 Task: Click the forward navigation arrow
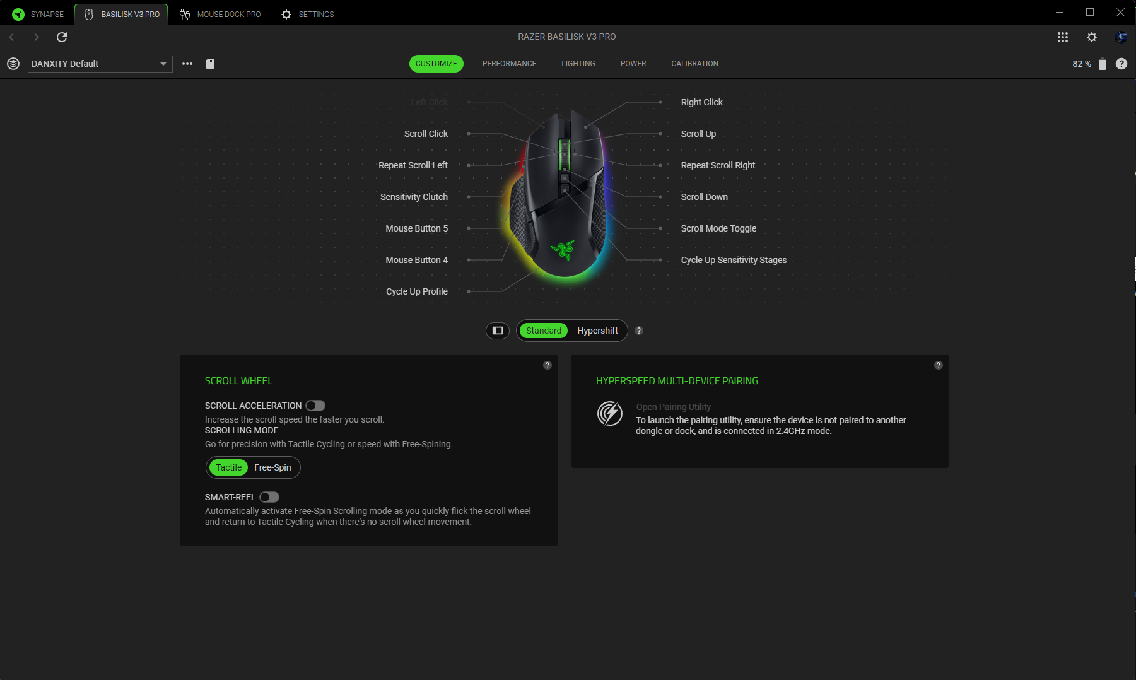pos(37,37)
